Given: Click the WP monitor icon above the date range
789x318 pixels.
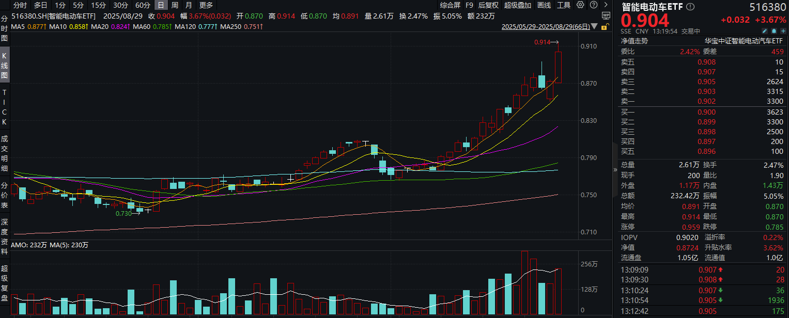Looking at the screenshot, I should coord(606,15).
